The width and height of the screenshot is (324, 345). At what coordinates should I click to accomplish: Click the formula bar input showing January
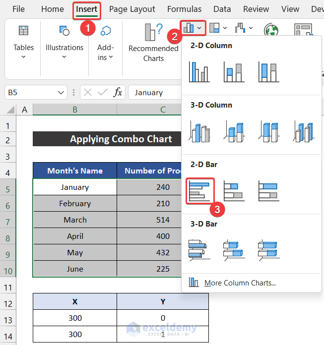[x=154, y=92]
